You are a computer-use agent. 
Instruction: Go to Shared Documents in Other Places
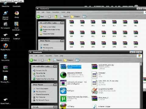pyautogui.click(x=43, y=94)
